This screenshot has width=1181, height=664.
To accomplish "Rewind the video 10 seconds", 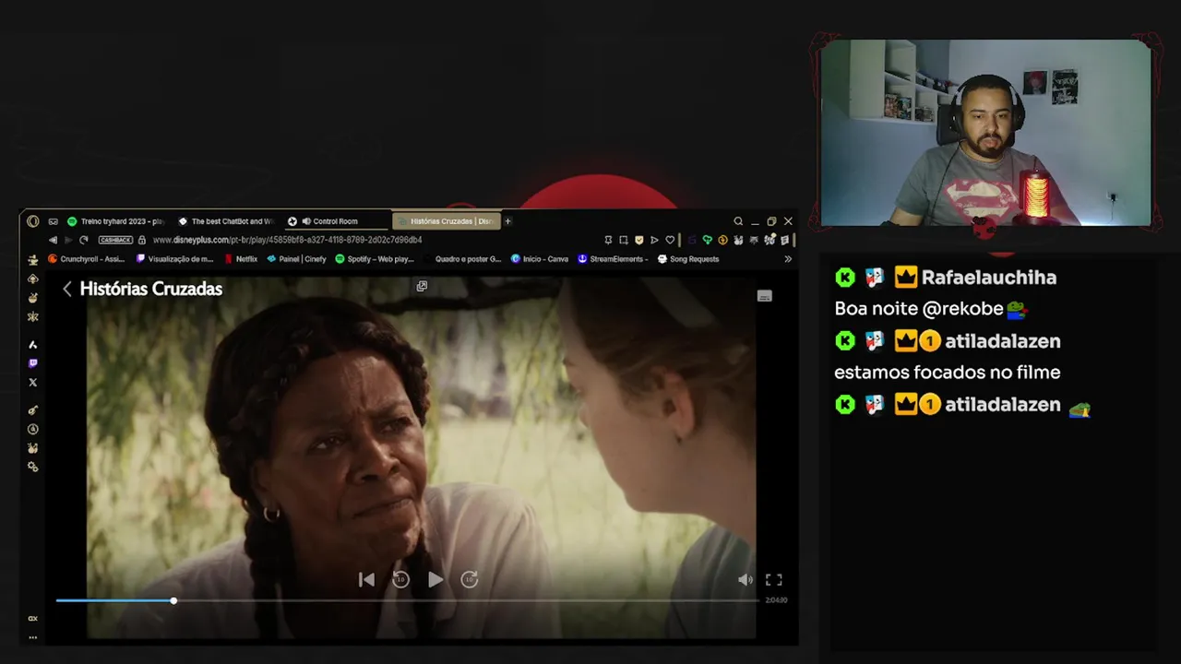I will tap(400, 579).
